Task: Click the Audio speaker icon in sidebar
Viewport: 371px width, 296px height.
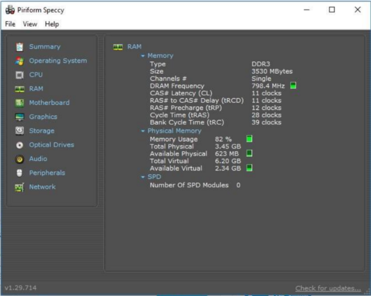Action: 19,159
